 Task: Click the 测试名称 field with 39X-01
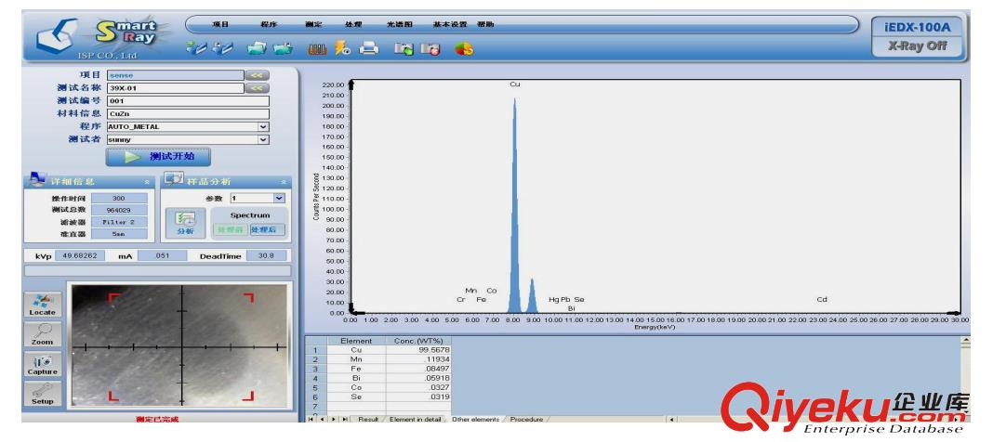pos(176,88)
